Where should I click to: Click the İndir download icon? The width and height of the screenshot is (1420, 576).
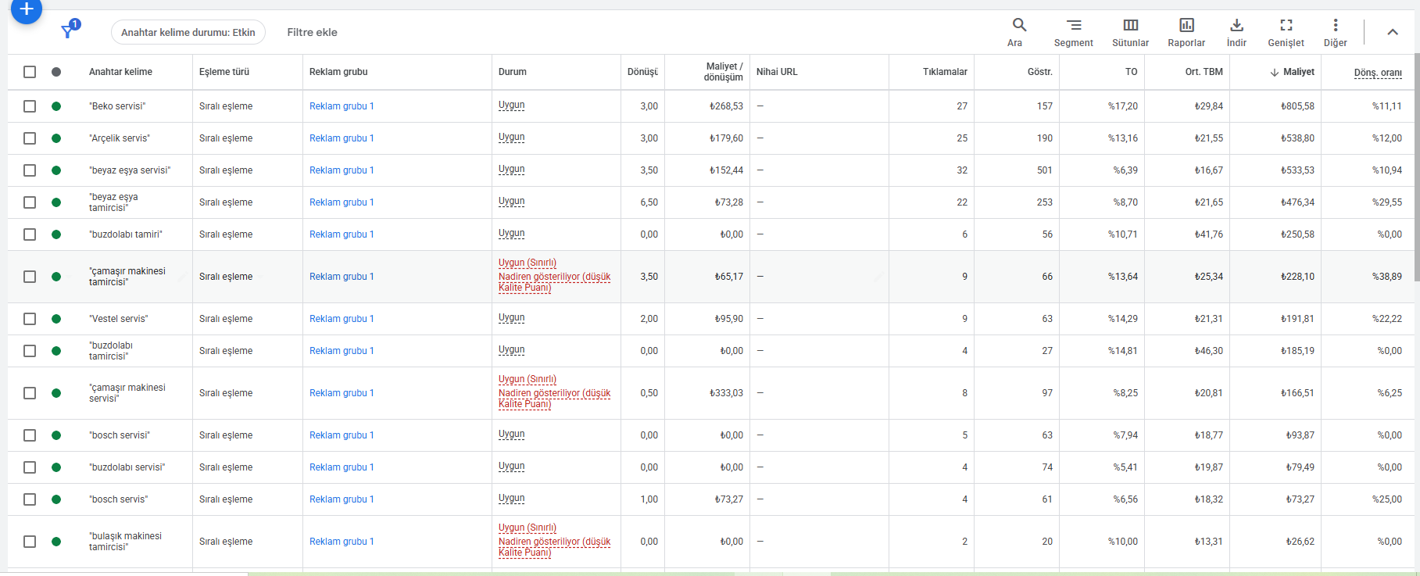click(1236, 26)
